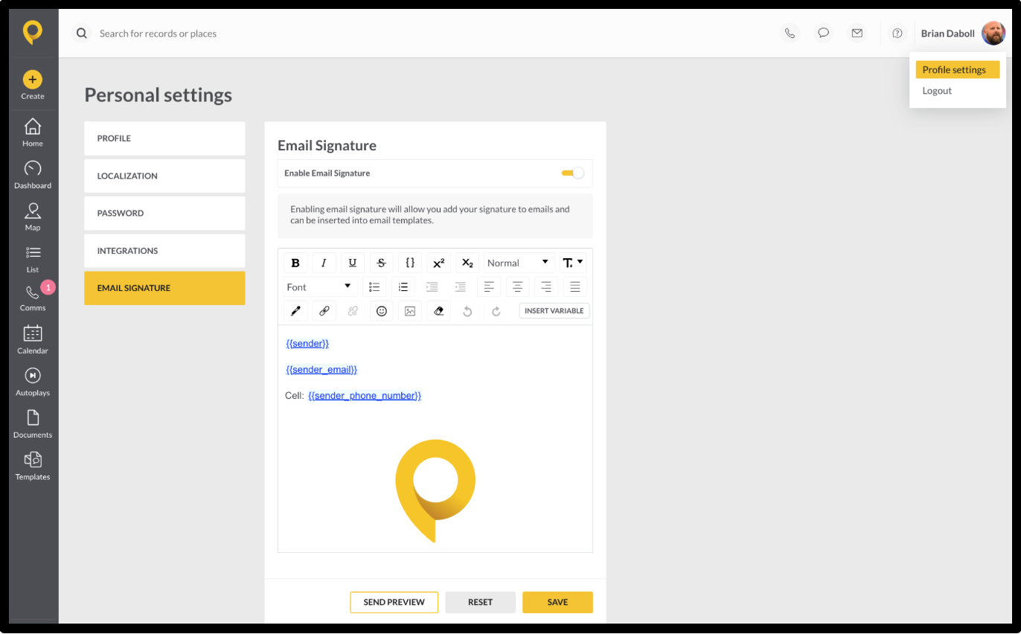Click the eraser clear formatting icon
This screenshot has width=1021, height=634.
click(x=439, y=311)
